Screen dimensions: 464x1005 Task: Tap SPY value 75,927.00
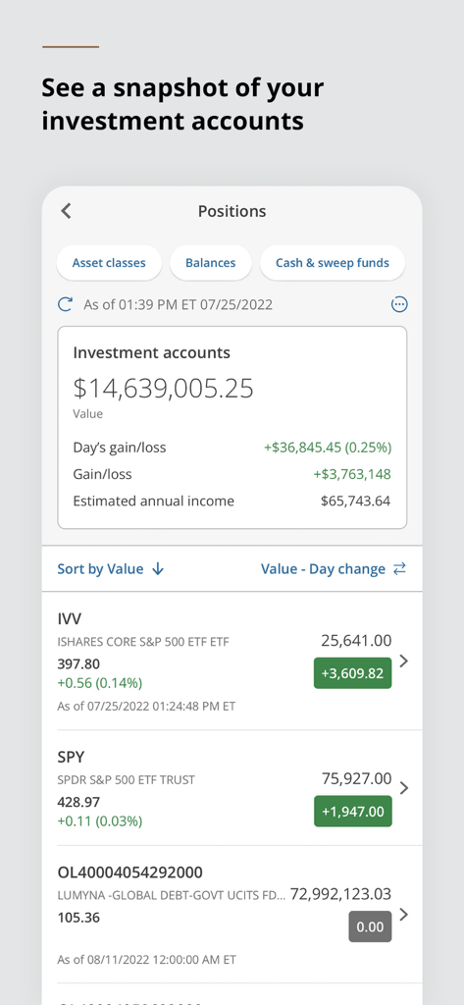pos(356,778)
